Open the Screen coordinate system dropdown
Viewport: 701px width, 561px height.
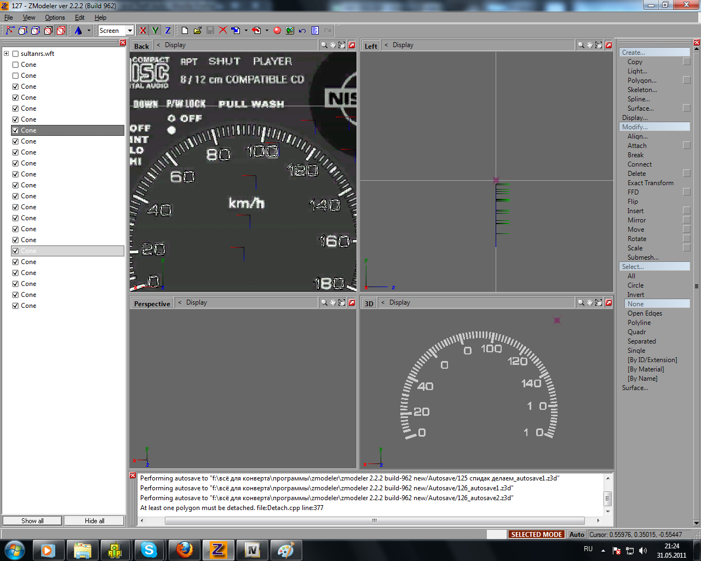(130, 31)
